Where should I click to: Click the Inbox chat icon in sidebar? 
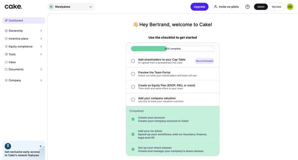[x=6, y=62]
